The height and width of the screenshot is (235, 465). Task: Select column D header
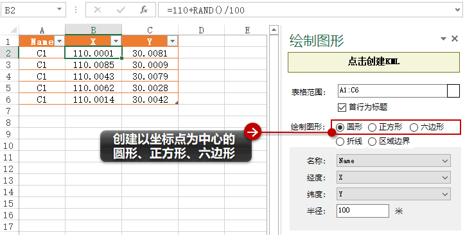pyautogui.click(x=202, y=30)
